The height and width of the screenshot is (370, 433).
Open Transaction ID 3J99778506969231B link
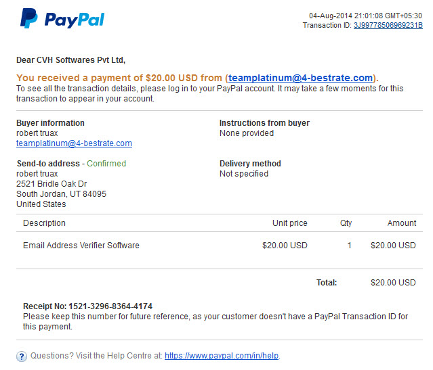388,25
